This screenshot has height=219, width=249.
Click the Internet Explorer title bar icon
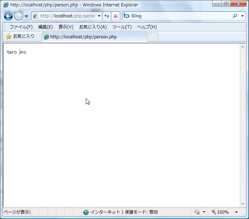tap(6, 5)
